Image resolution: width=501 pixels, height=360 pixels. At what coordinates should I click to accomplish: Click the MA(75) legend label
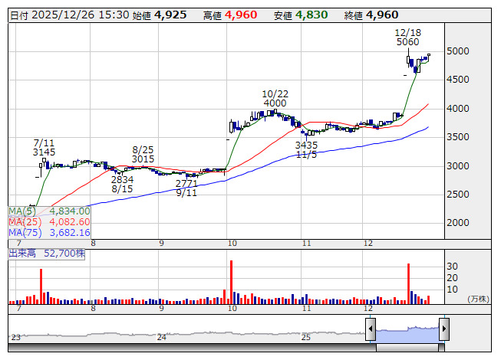(x=24, y=232)
